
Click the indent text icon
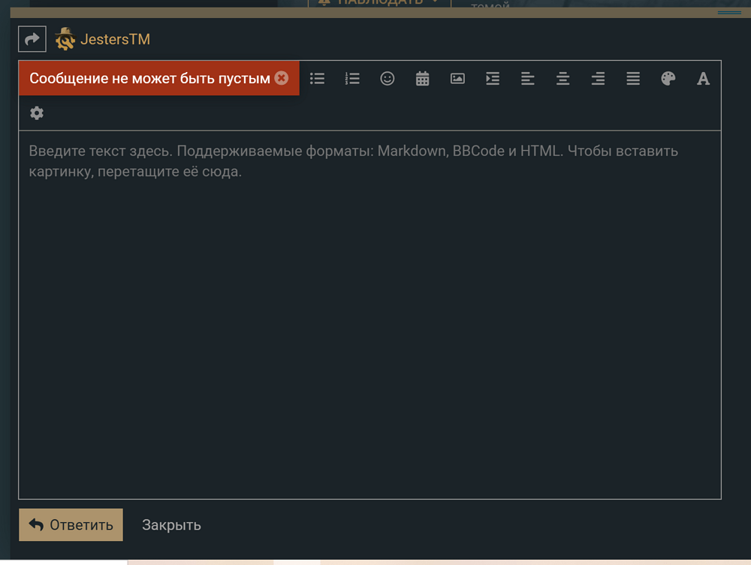click(x=493, y=79)
